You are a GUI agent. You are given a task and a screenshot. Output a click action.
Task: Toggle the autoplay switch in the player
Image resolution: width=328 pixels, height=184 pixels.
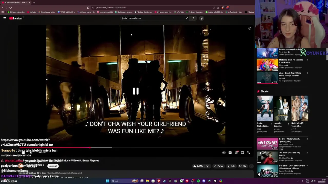(x=224, y=153)
